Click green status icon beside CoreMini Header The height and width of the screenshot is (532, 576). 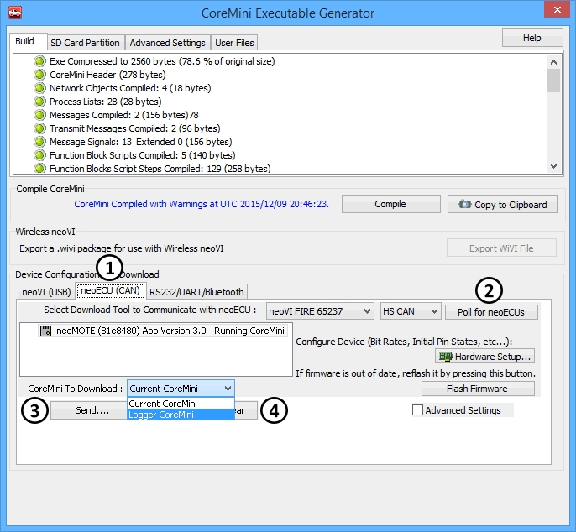[39, 75]
